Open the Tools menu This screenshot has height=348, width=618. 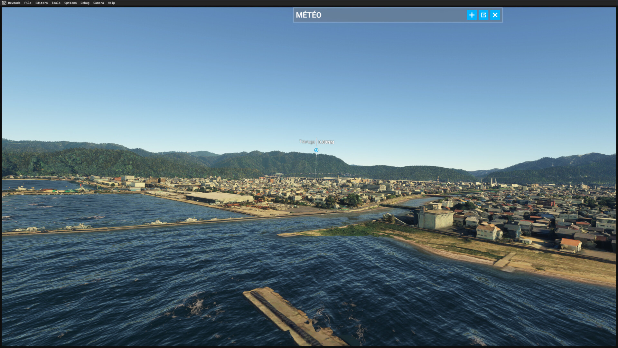(x=56, y=3)
